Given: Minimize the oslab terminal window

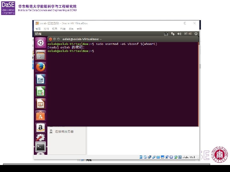Looking at the screenshot, I should tap(54, 39).
